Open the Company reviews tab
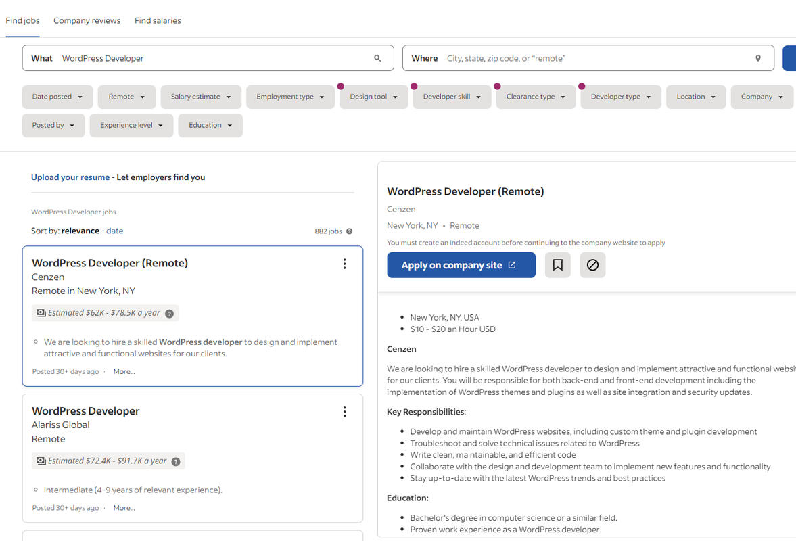The image size is (796, 541). (x=87, y=21)
